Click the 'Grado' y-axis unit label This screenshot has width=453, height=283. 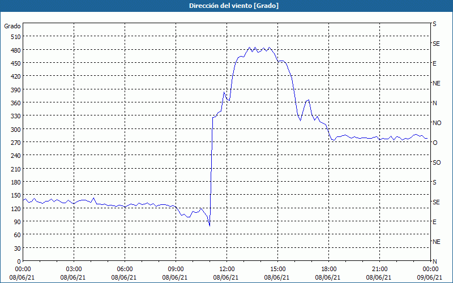coord(12,26)
